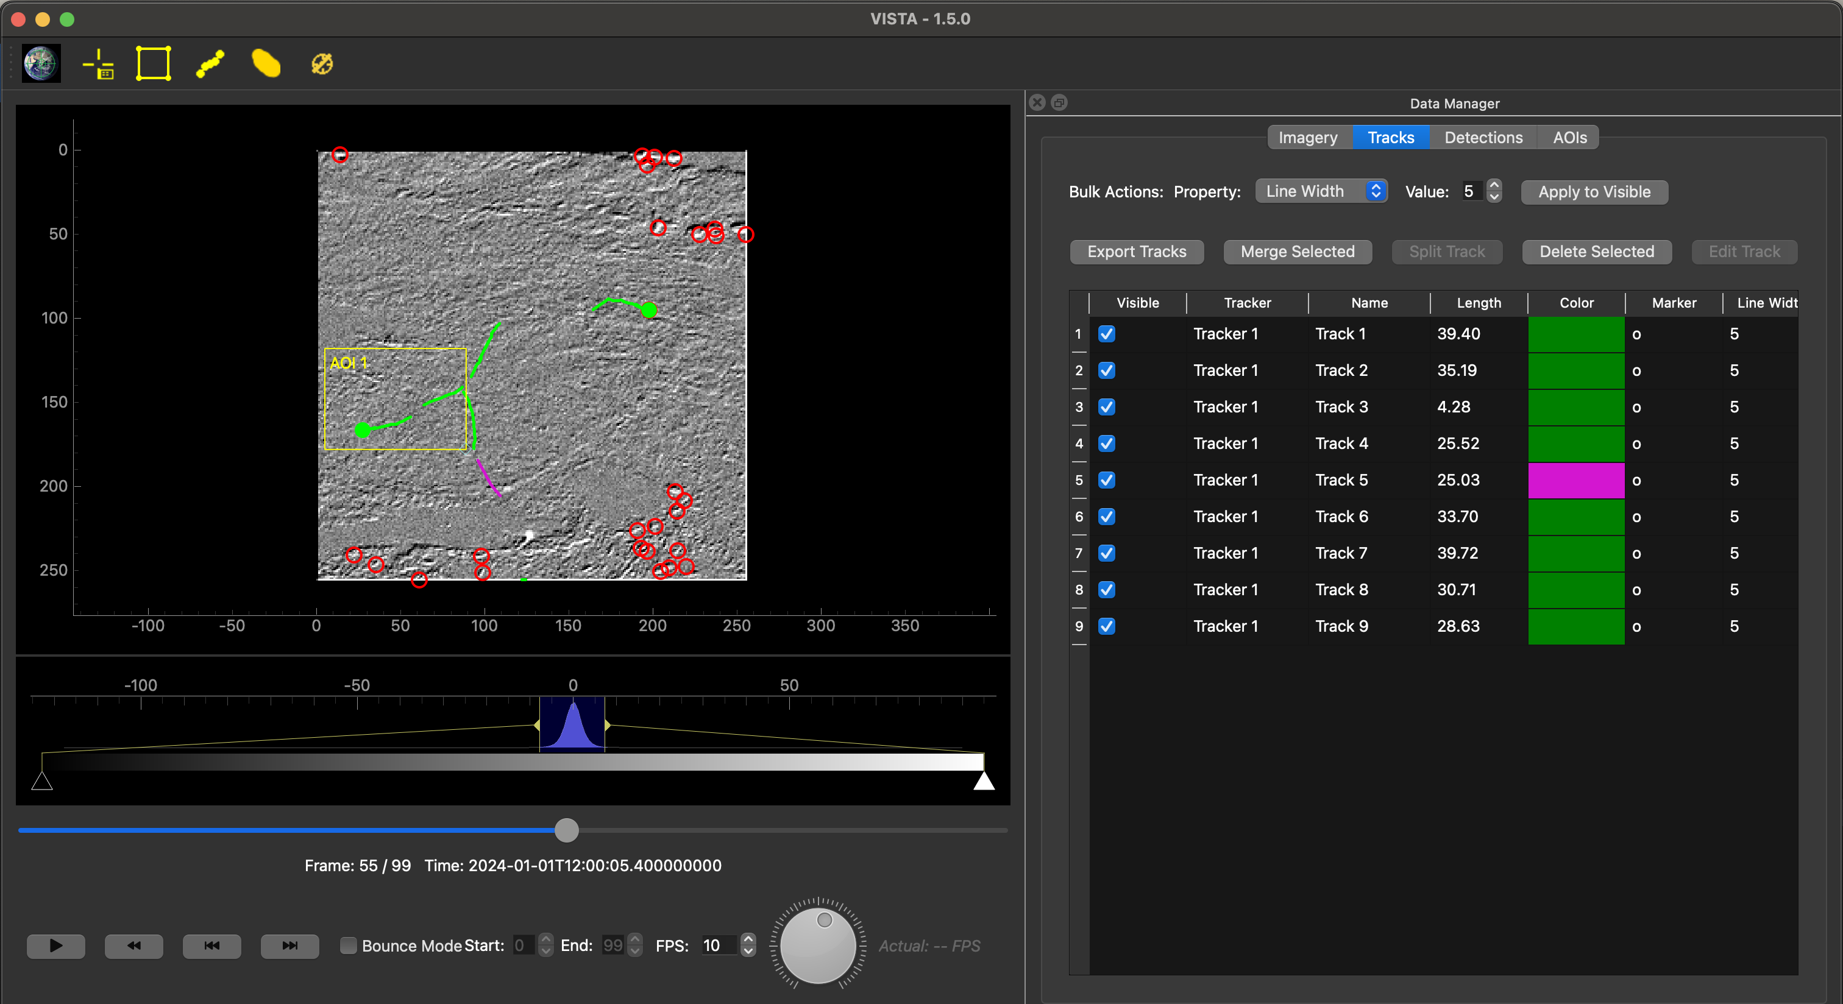The width and height of the screenshot is (1843, 1004).
Task: Click the magenta color swatch for Track 5
Action: [1576, 480]
